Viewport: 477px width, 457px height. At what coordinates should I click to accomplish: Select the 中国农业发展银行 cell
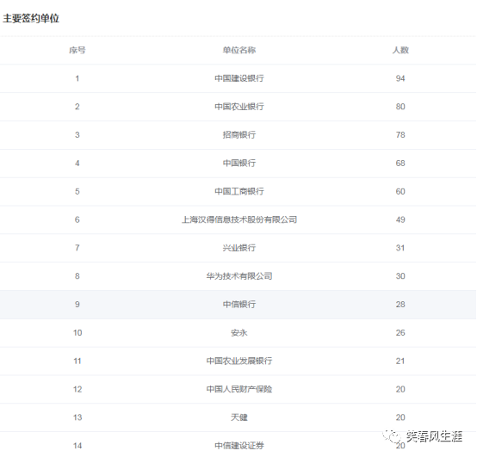(x=239, y=361)
